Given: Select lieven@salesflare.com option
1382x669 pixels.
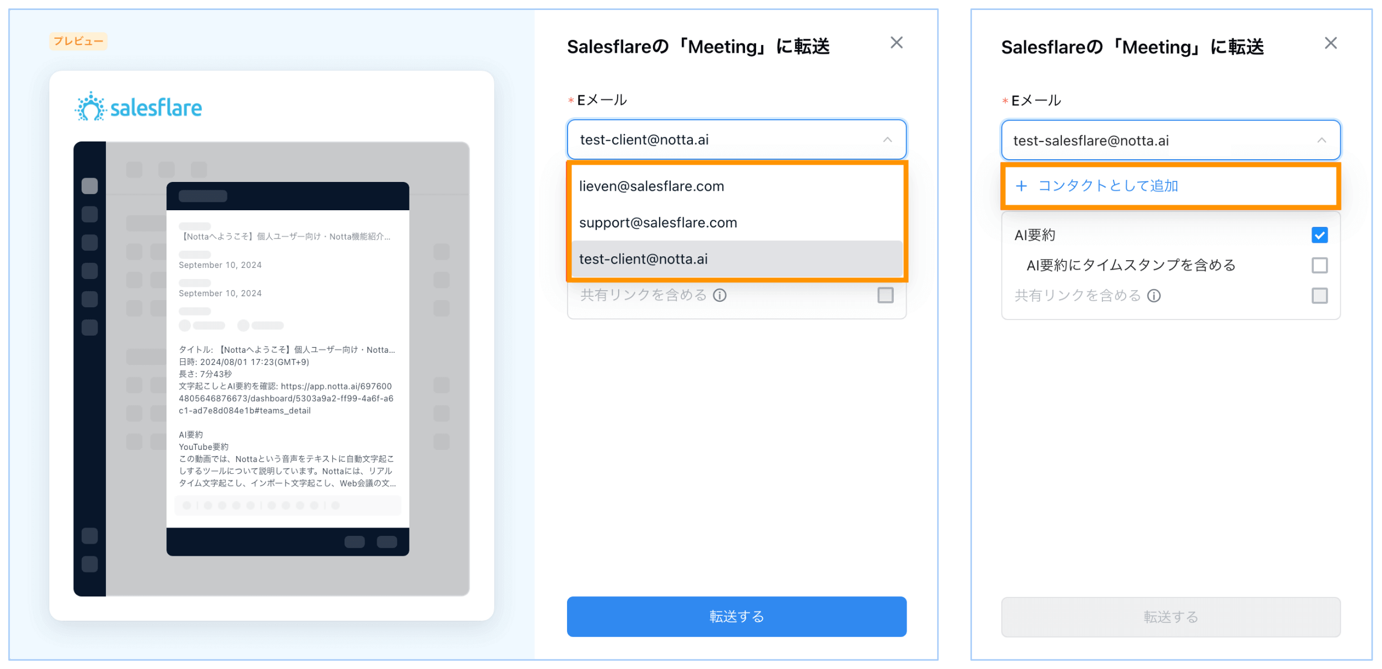Looking at the screenshot, I should pyautogui.click(x=737, y=186).
